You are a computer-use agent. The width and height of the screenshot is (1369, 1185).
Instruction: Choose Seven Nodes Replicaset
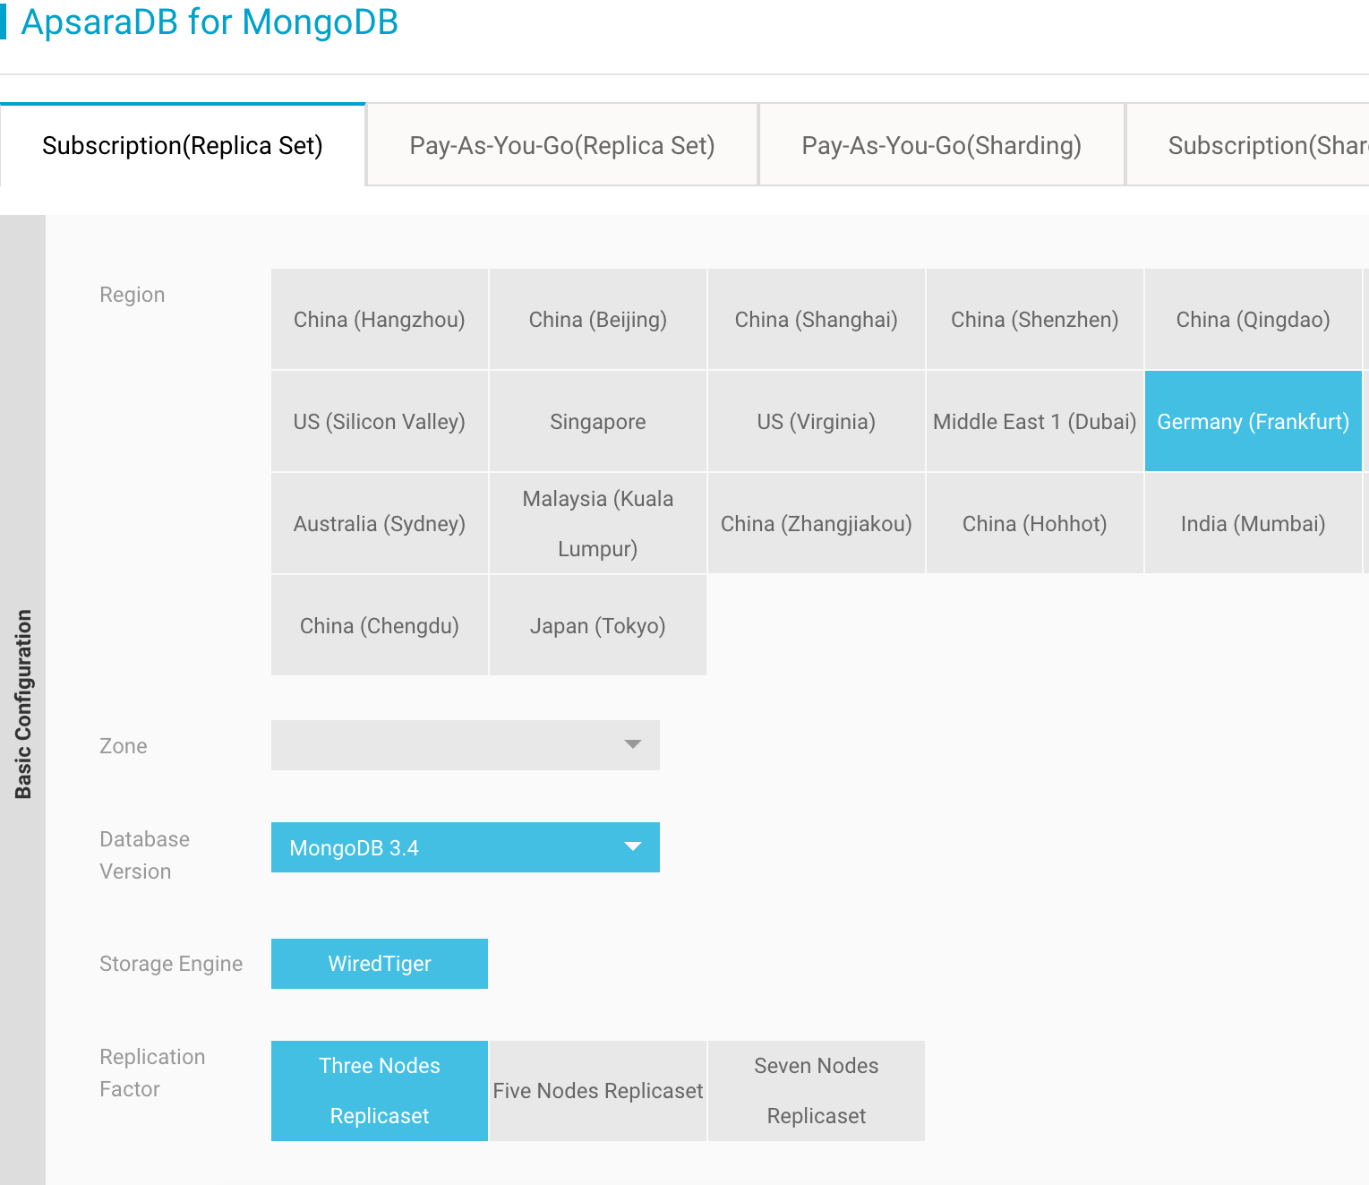[x=817, y=1091]
